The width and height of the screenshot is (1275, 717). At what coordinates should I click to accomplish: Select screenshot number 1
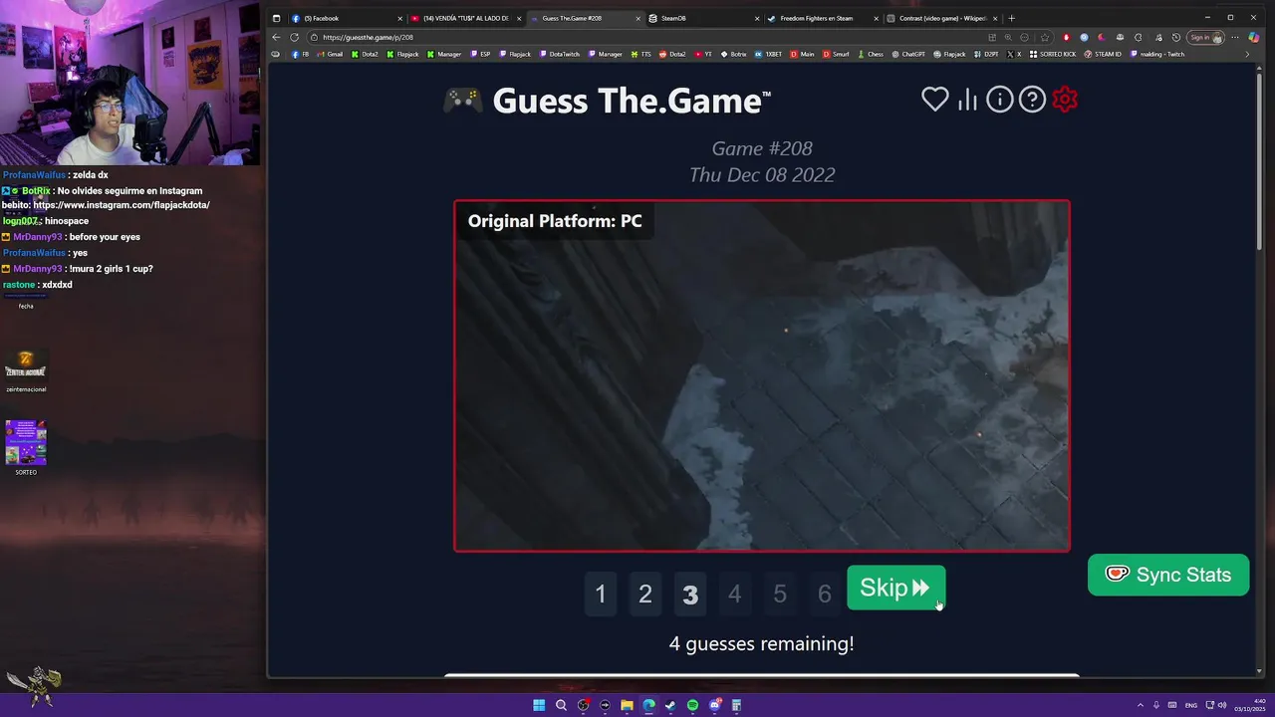coord(601,595)
